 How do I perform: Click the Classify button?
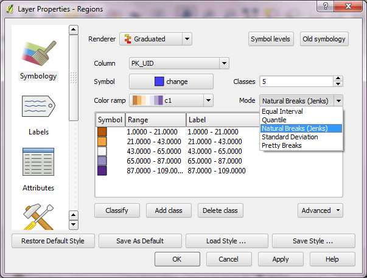coord(116,210)
